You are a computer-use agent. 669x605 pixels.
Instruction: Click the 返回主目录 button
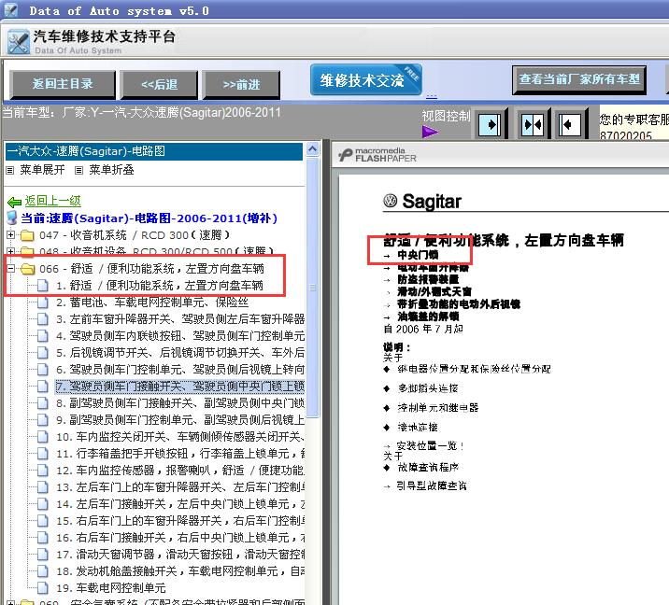[63, 84]
